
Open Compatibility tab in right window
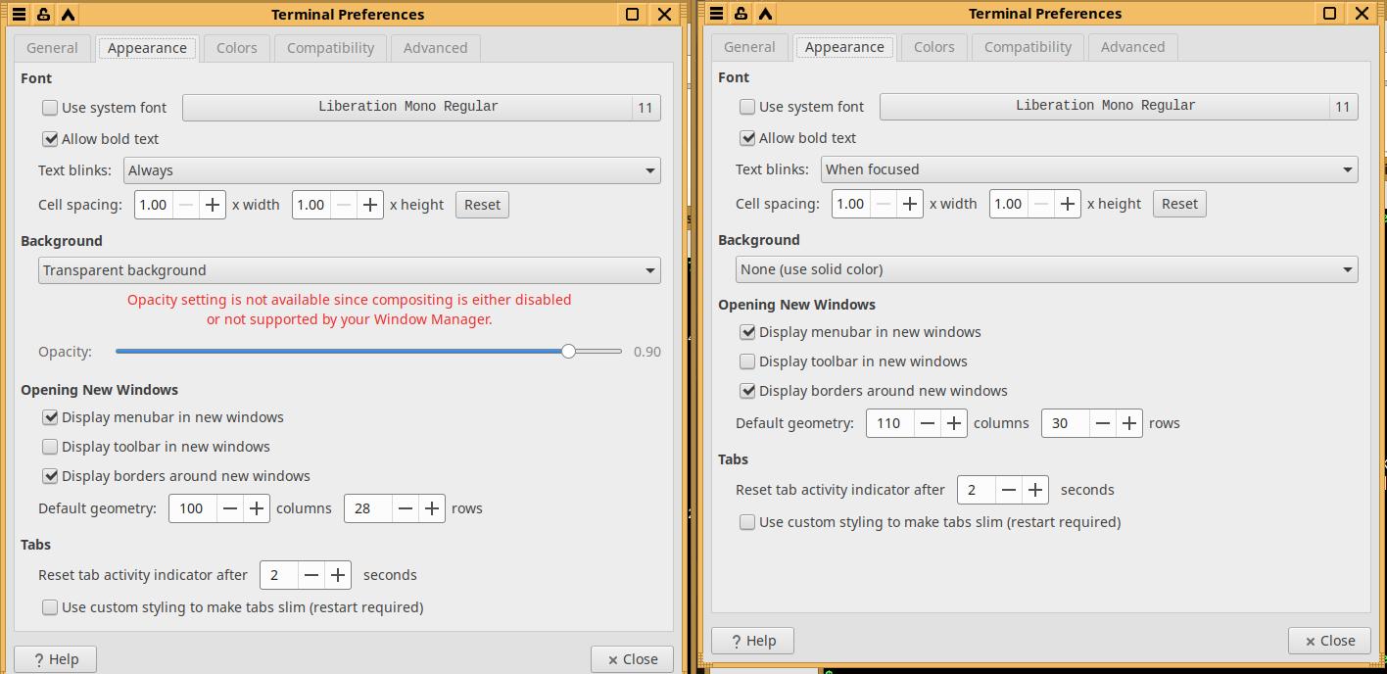(x=1028, y=47)
